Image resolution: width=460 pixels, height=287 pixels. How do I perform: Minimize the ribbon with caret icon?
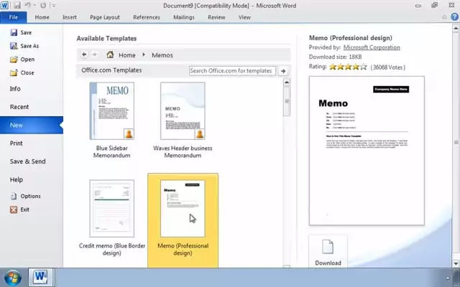(444, 17)
